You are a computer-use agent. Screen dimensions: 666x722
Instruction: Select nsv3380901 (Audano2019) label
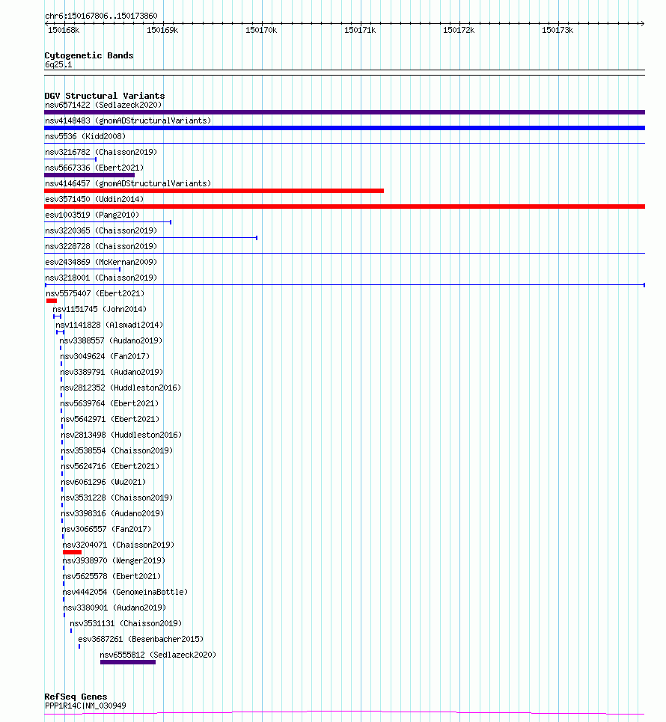(114, 608)
